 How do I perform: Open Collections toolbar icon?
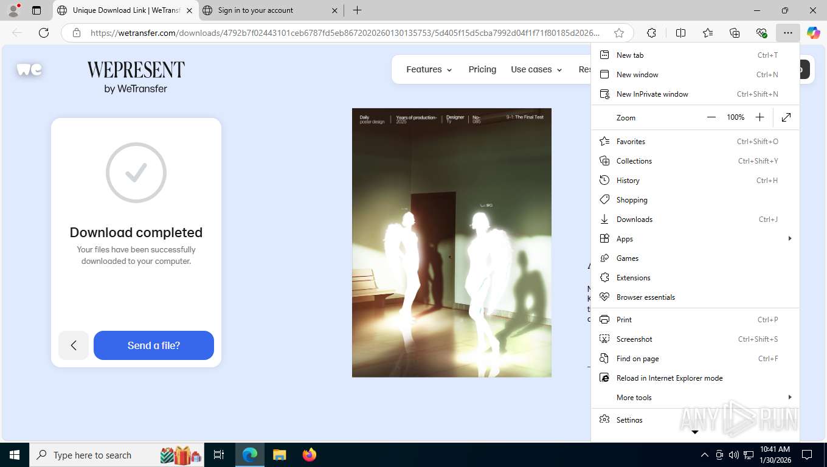click(x=735, y=33)
